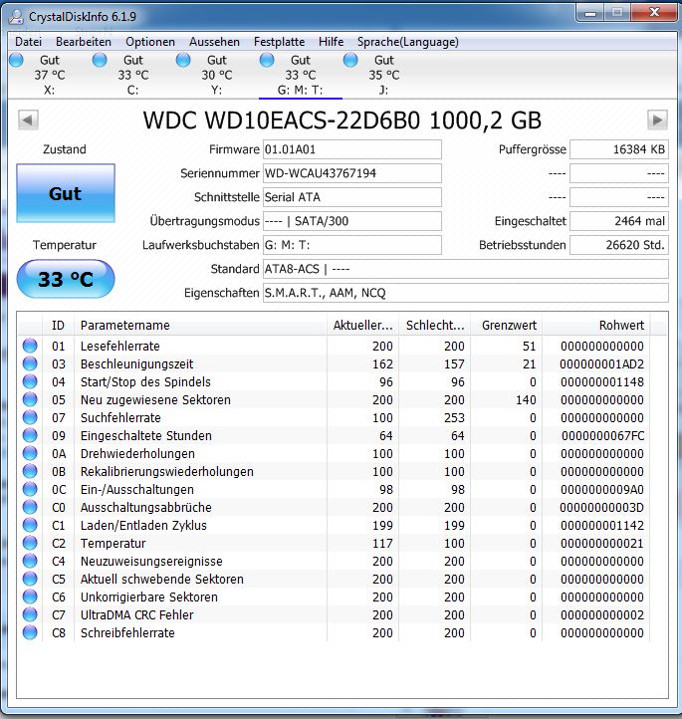Click the CrystalDiskInfo title bar app icon
The height and width of the screenshot is (719, 682).
17,17
